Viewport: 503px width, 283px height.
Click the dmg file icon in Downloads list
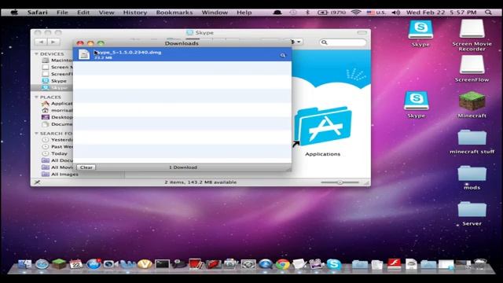pyautogui.click(x=84, y=54)
